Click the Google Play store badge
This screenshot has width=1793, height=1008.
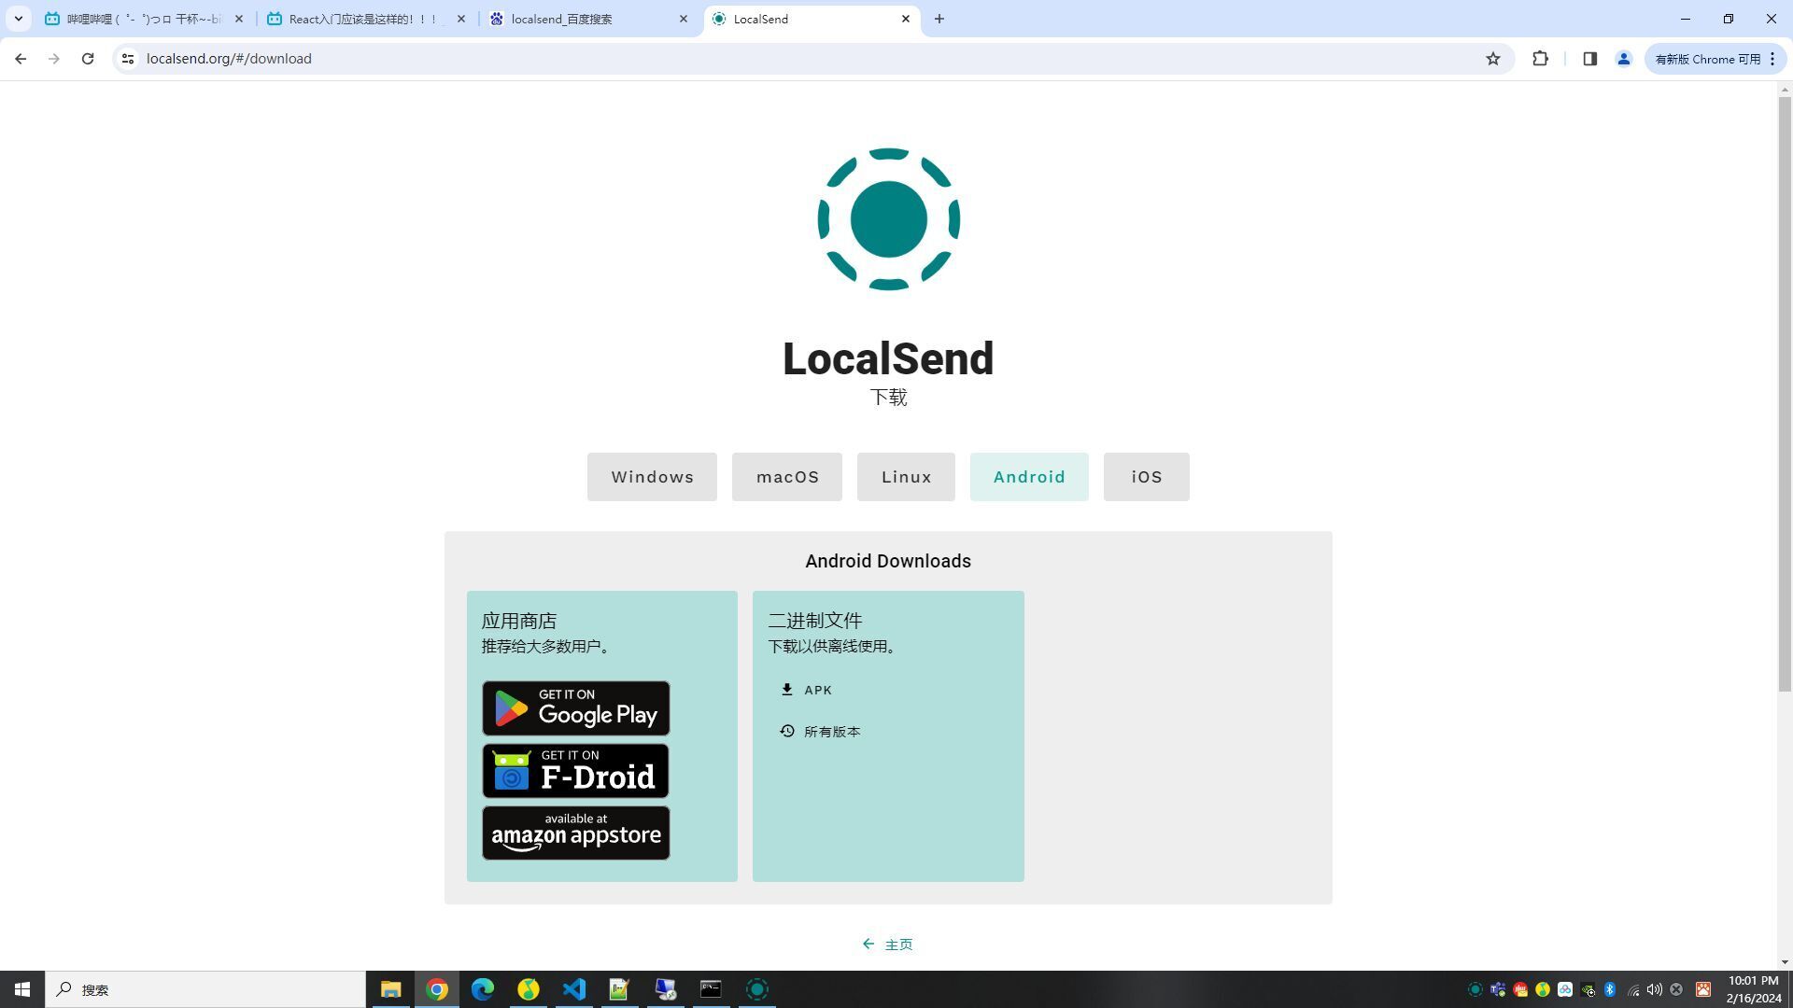pyautogui.click(x=575, y=708)
